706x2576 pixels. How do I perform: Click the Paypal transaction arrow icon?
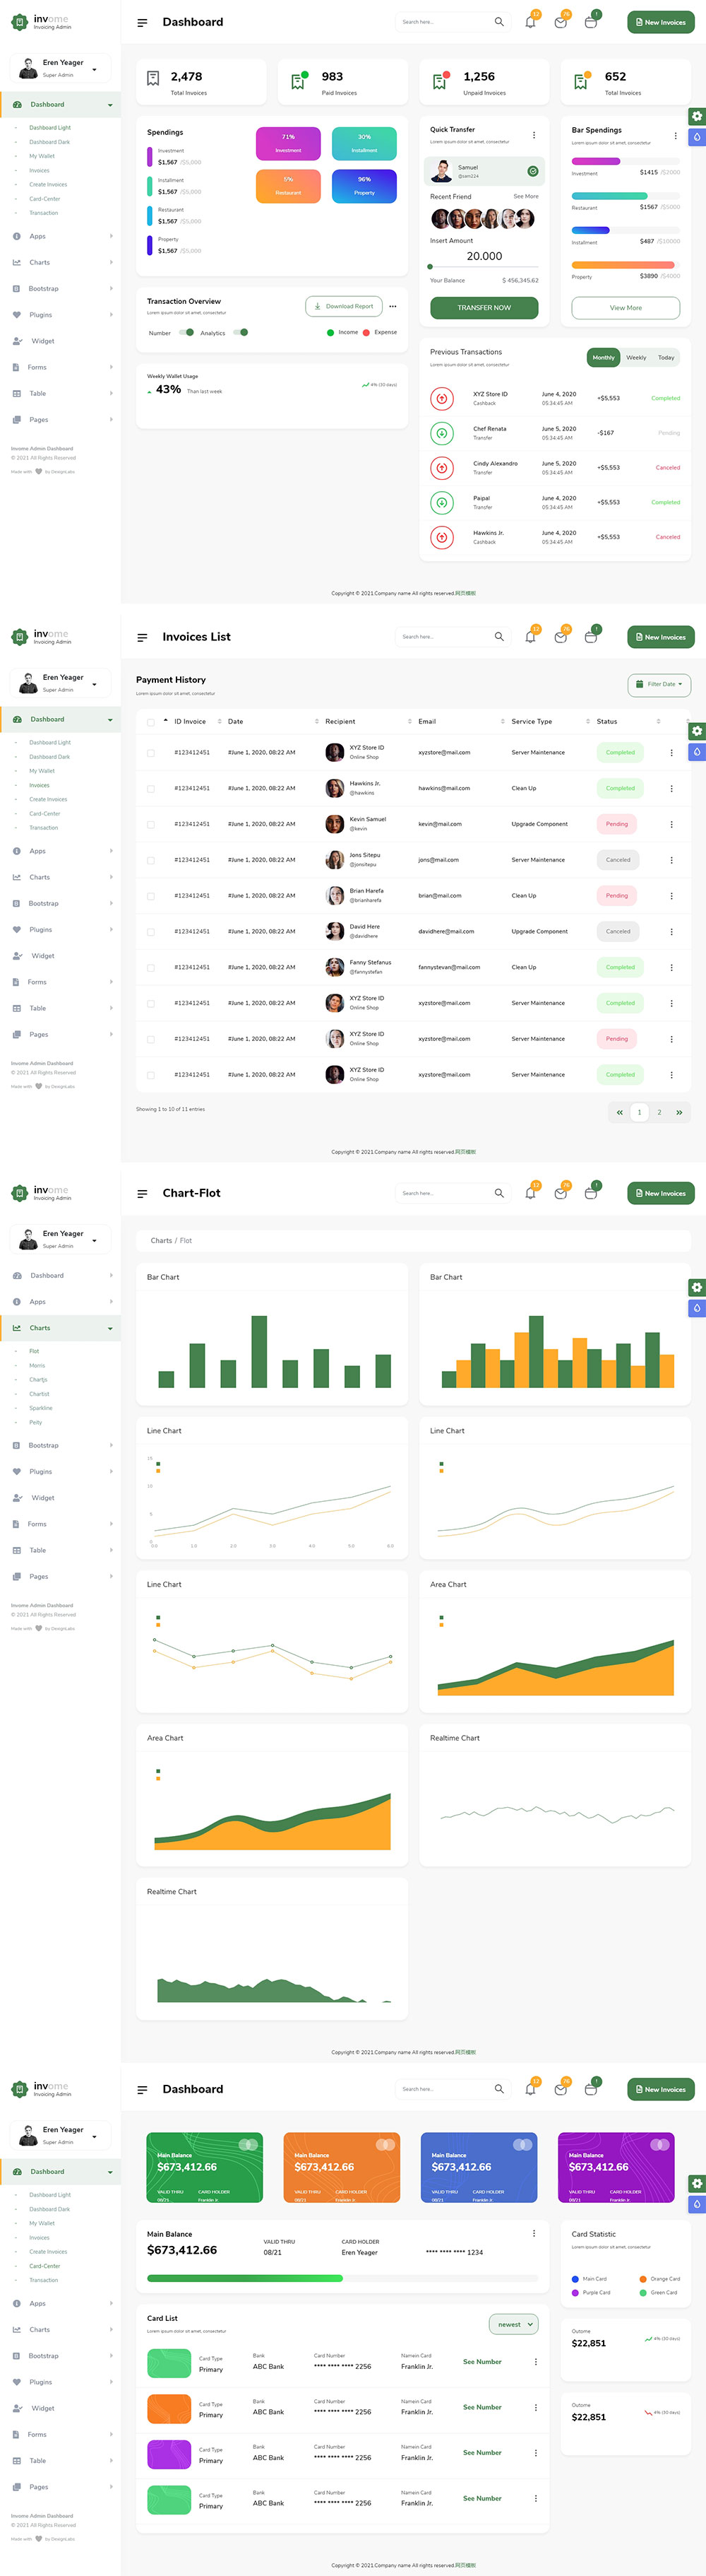coord(441,502)
